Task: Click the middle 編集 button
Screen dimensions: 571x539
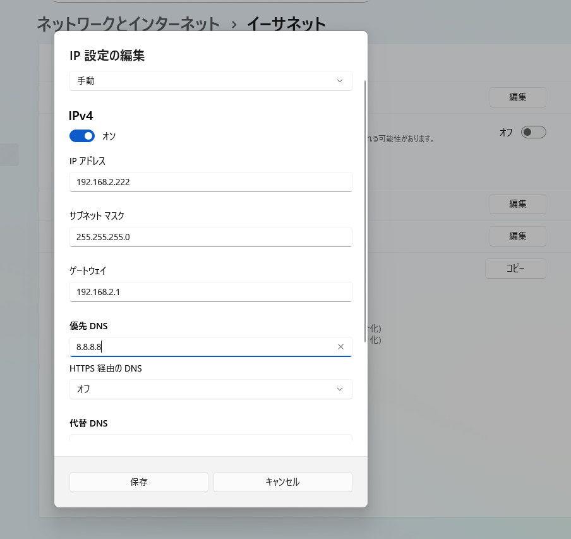Action: [517, 203]
